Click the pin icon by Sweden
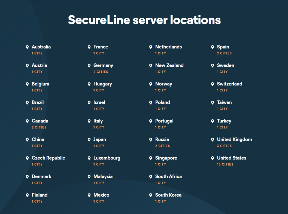Viewport: 288px width, 214px height. (x=213, y=66)
